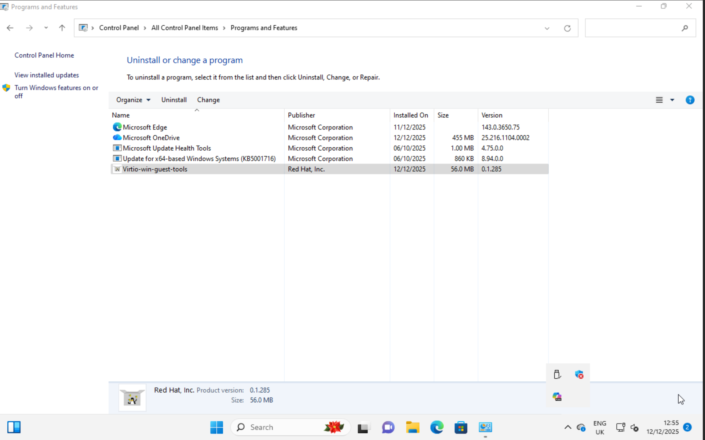
Task: Select Update for x64-based Windows Systems entry
Action: tap(199, 158)
